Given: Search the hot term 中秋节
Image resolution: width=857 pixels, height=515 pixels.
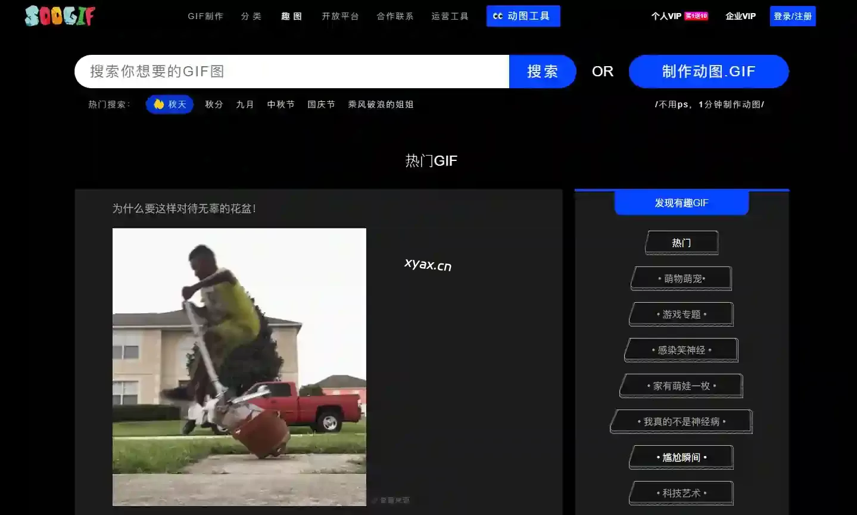Looking at the screenshot, I should (281, 104).
